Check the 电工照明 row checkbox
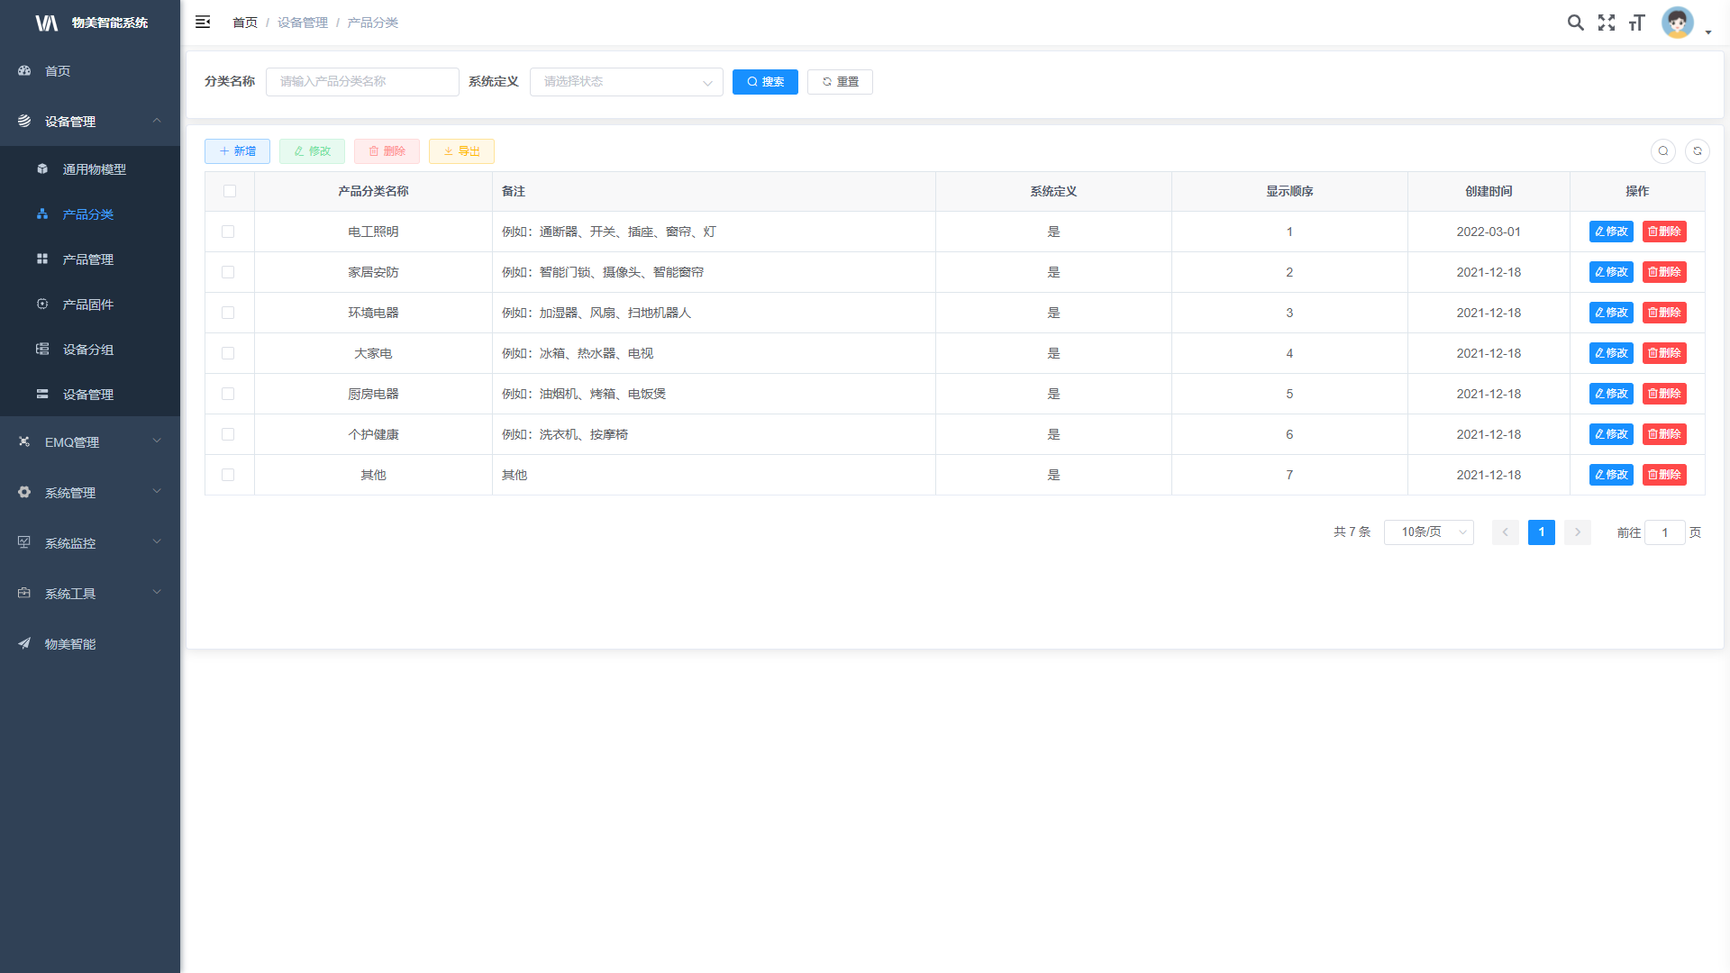The height and width of the screenshot is (973, 1730). click(x=228, y=232)
